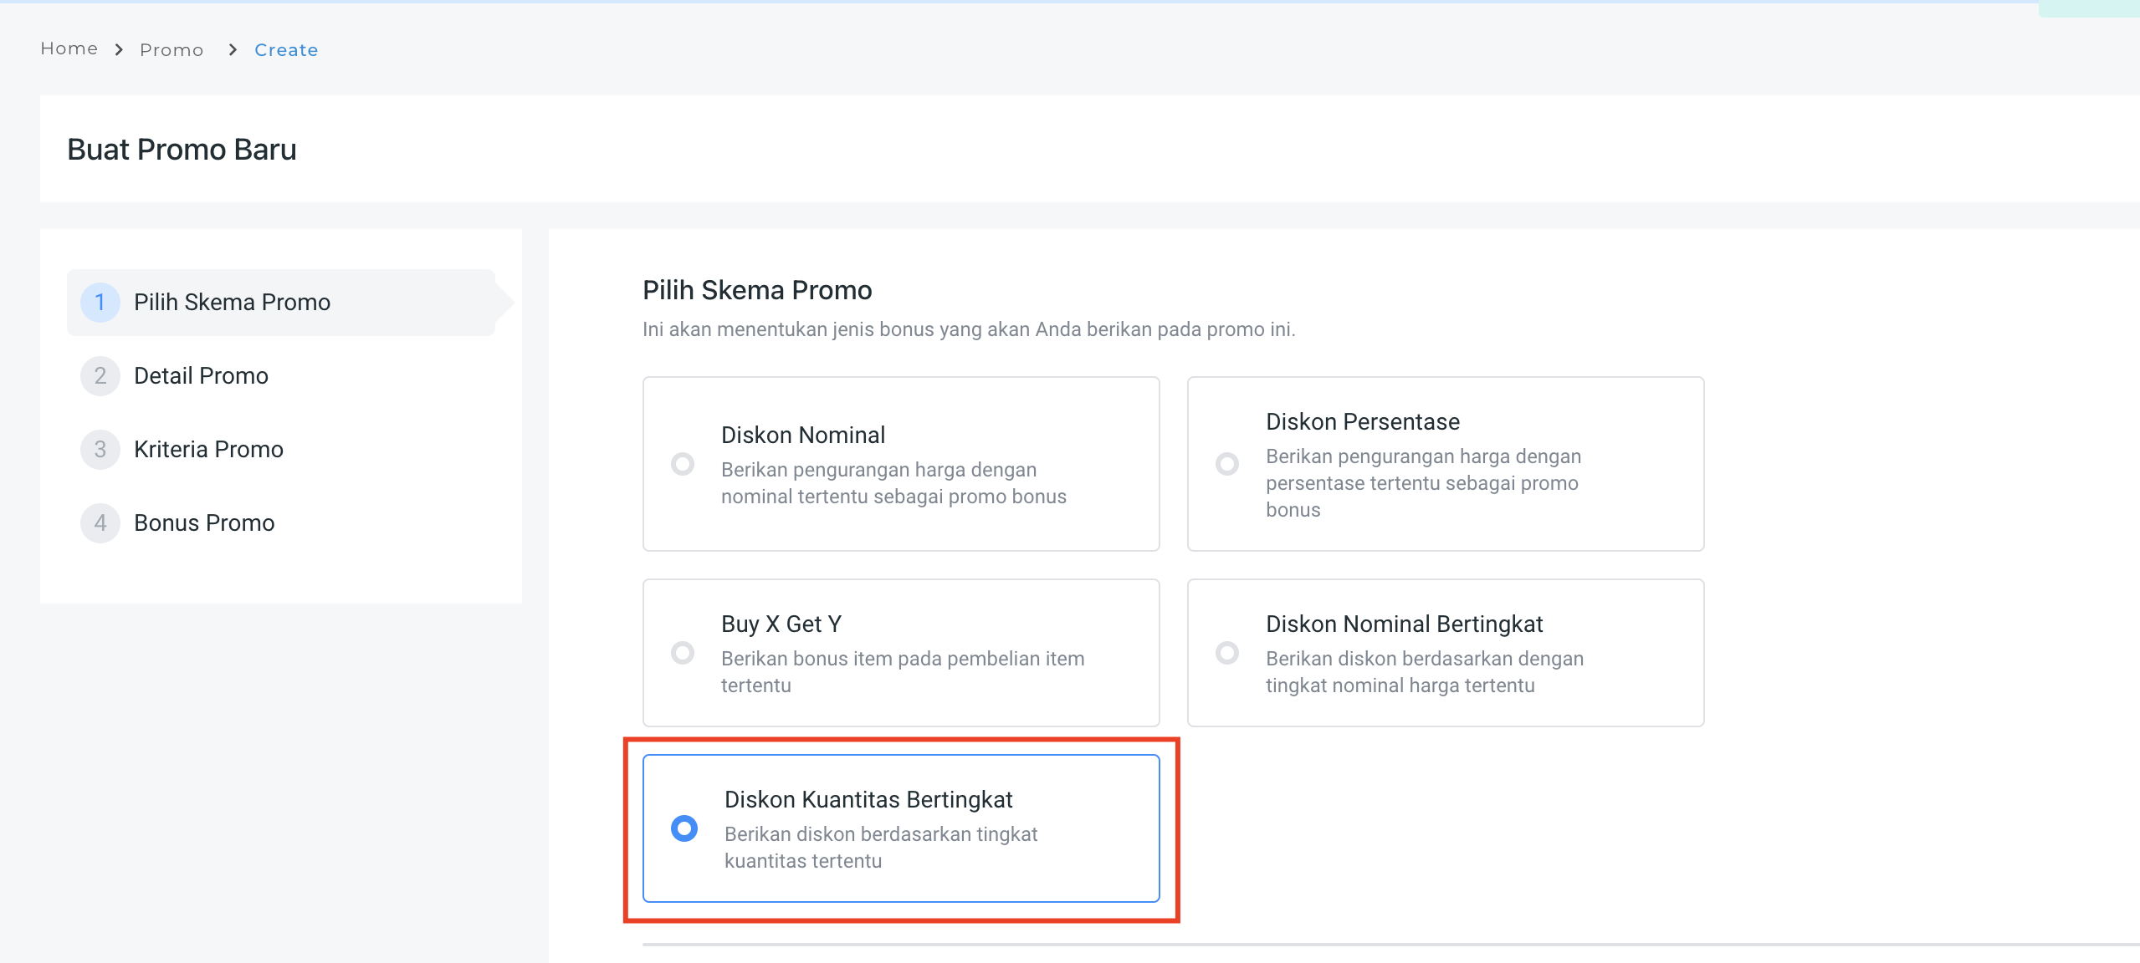Select Buy X Get Y radio button

coord(683,653)
